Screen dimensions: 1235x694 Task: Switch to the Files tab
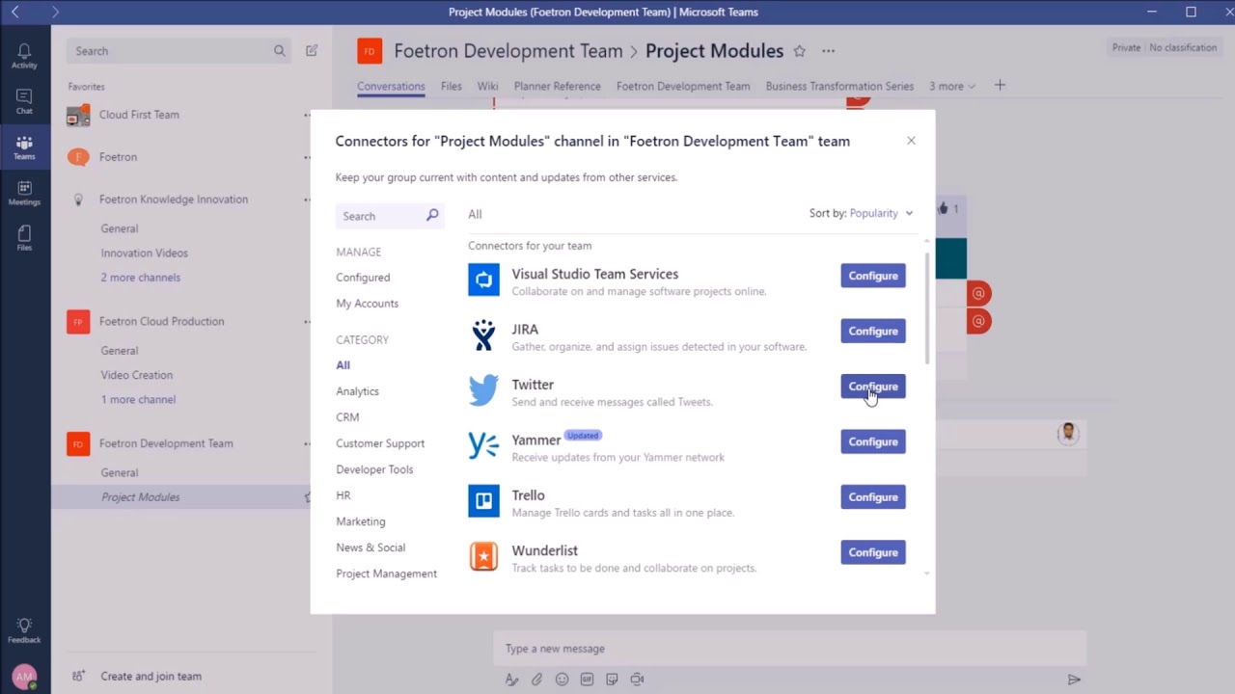pos(452,86)
